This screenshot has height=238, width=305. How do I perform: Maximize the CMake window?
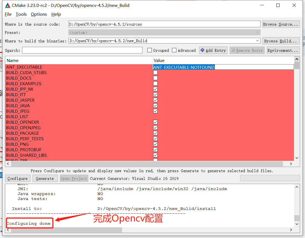[278, 6]
